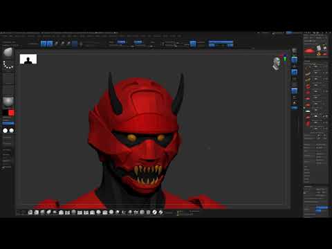The height and width of the screenshot is (249, 332).
Task: Select the Move transform icon after Draw
Action: pyautogui.click(x=56, y=44)
